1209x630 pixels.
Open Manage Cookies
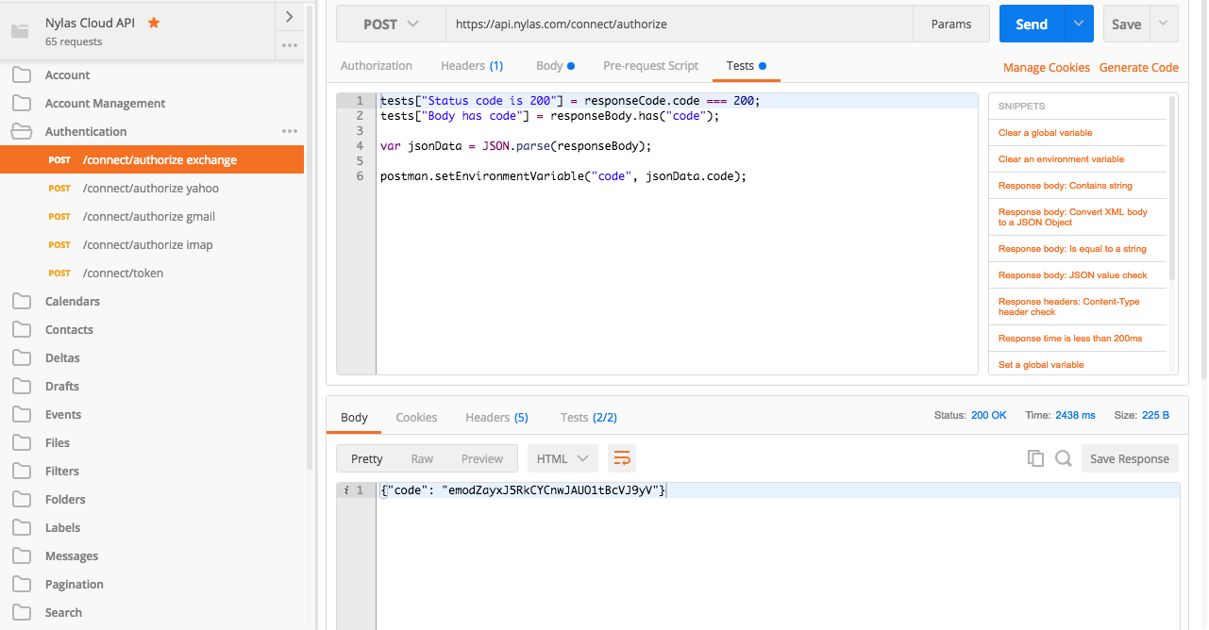(x=1047, y=67)
